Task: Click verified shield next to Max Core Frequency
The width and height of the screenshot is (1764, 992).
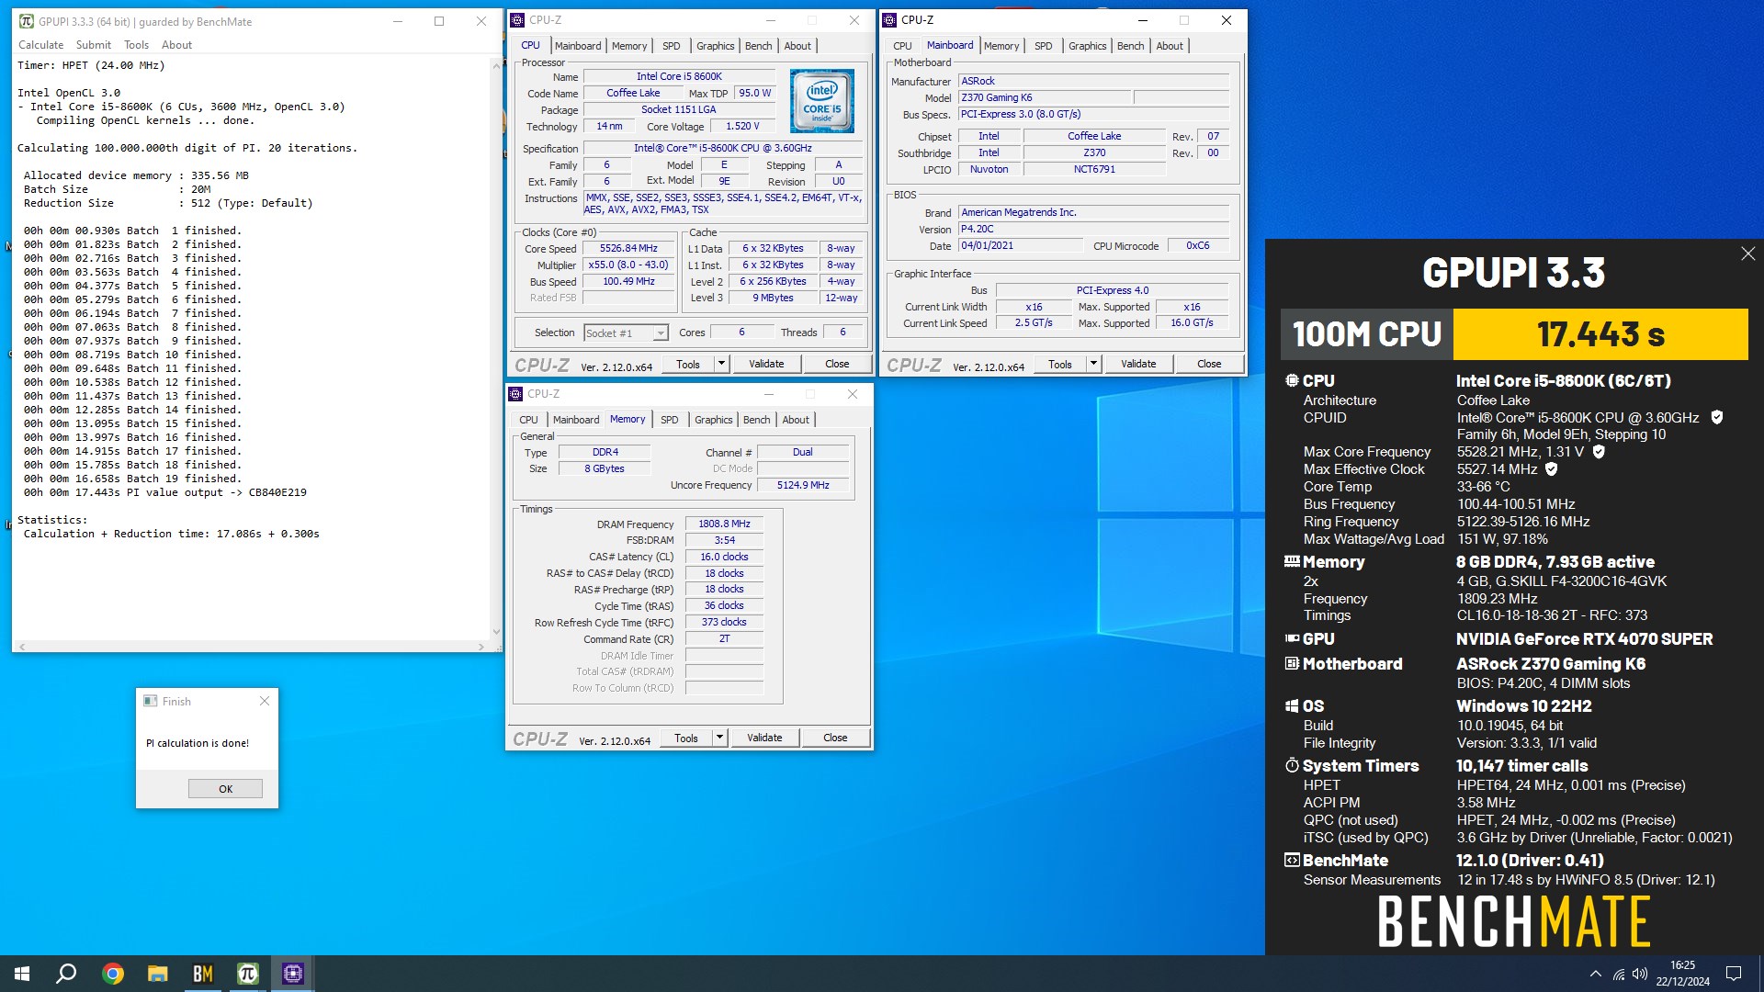Action: click(1599, 451)
